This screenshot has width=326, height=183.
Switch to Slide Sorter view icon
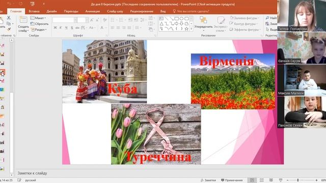(x=261, y=180)
